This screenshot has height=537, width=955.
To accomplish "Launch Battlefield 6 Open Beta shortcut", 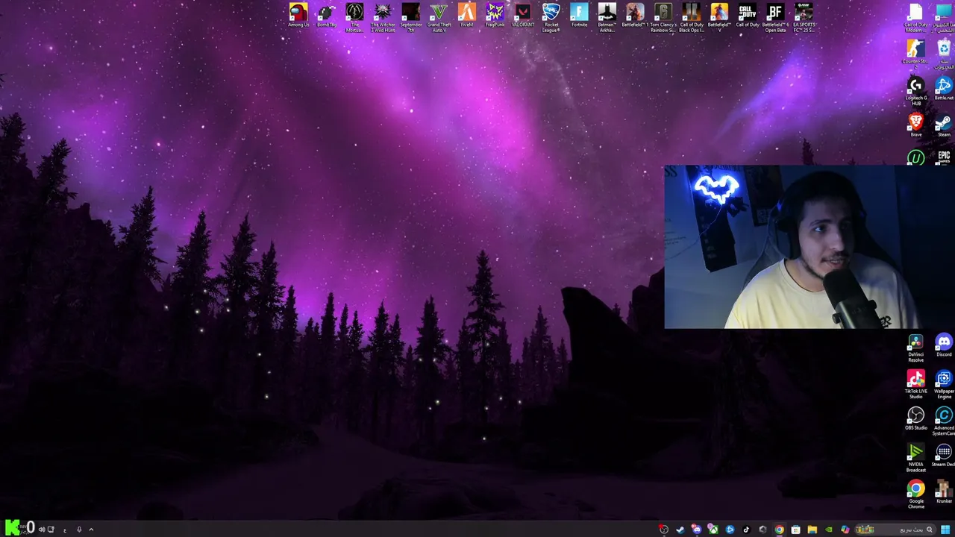I will pyautogui.click(x=775, y=18).
